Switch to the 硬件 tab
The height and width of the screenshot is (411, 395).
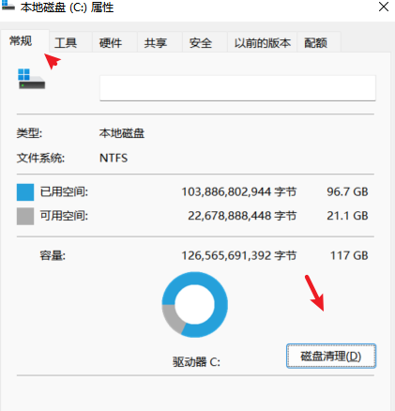click(111, 43)
